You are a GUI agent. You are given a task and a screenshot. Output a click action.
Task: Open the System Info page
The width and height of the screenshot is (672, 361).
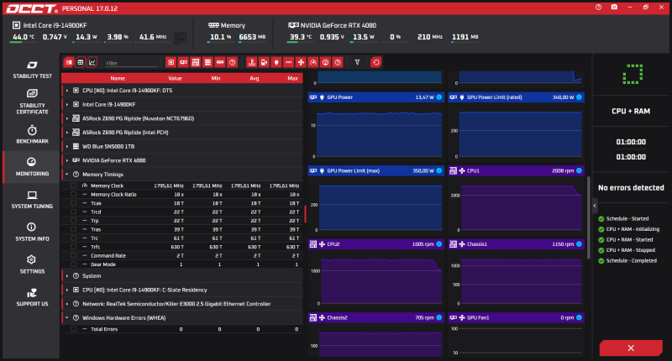pyautogui.click(x=32, y=232)
